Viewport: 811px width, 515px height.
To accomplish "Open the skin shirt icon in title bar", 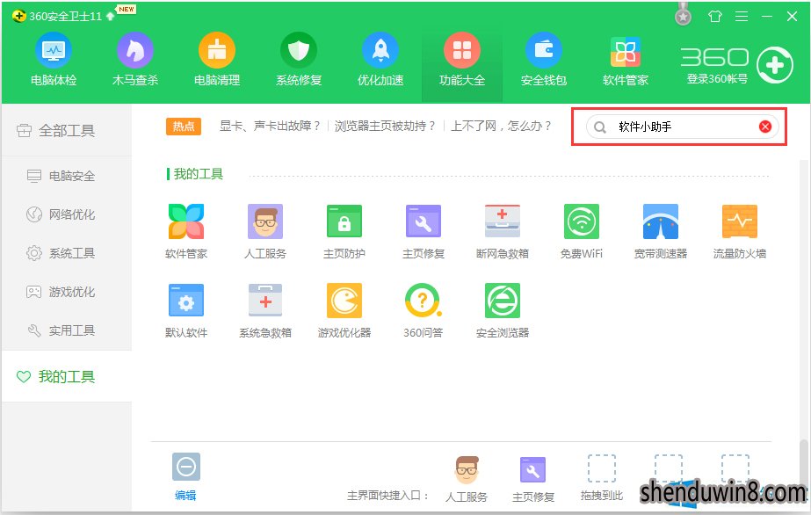I will coord(715,17).
